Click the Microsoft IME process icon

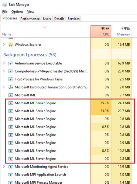click(x=11, y=95)
